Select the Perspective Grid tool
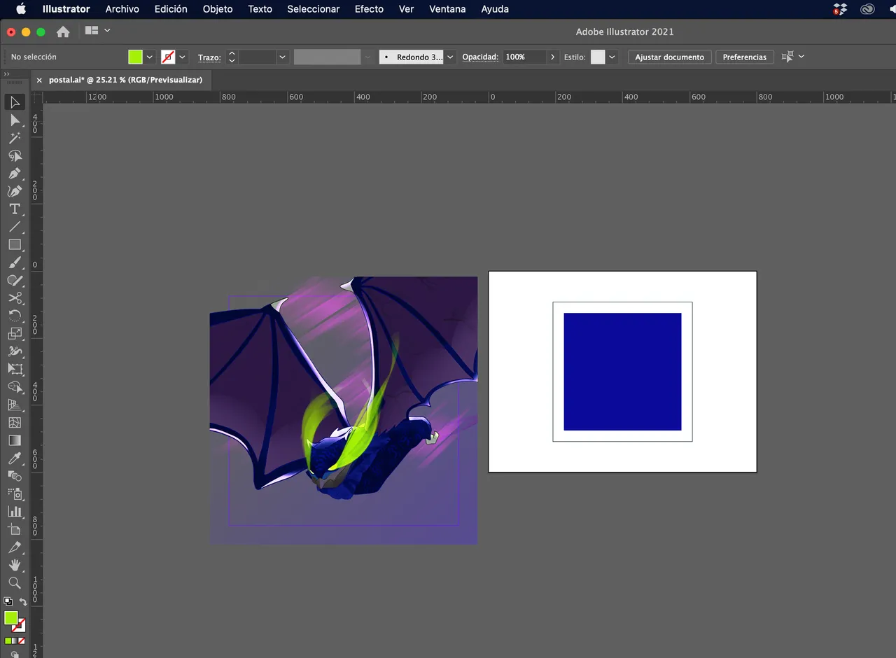 14,405
